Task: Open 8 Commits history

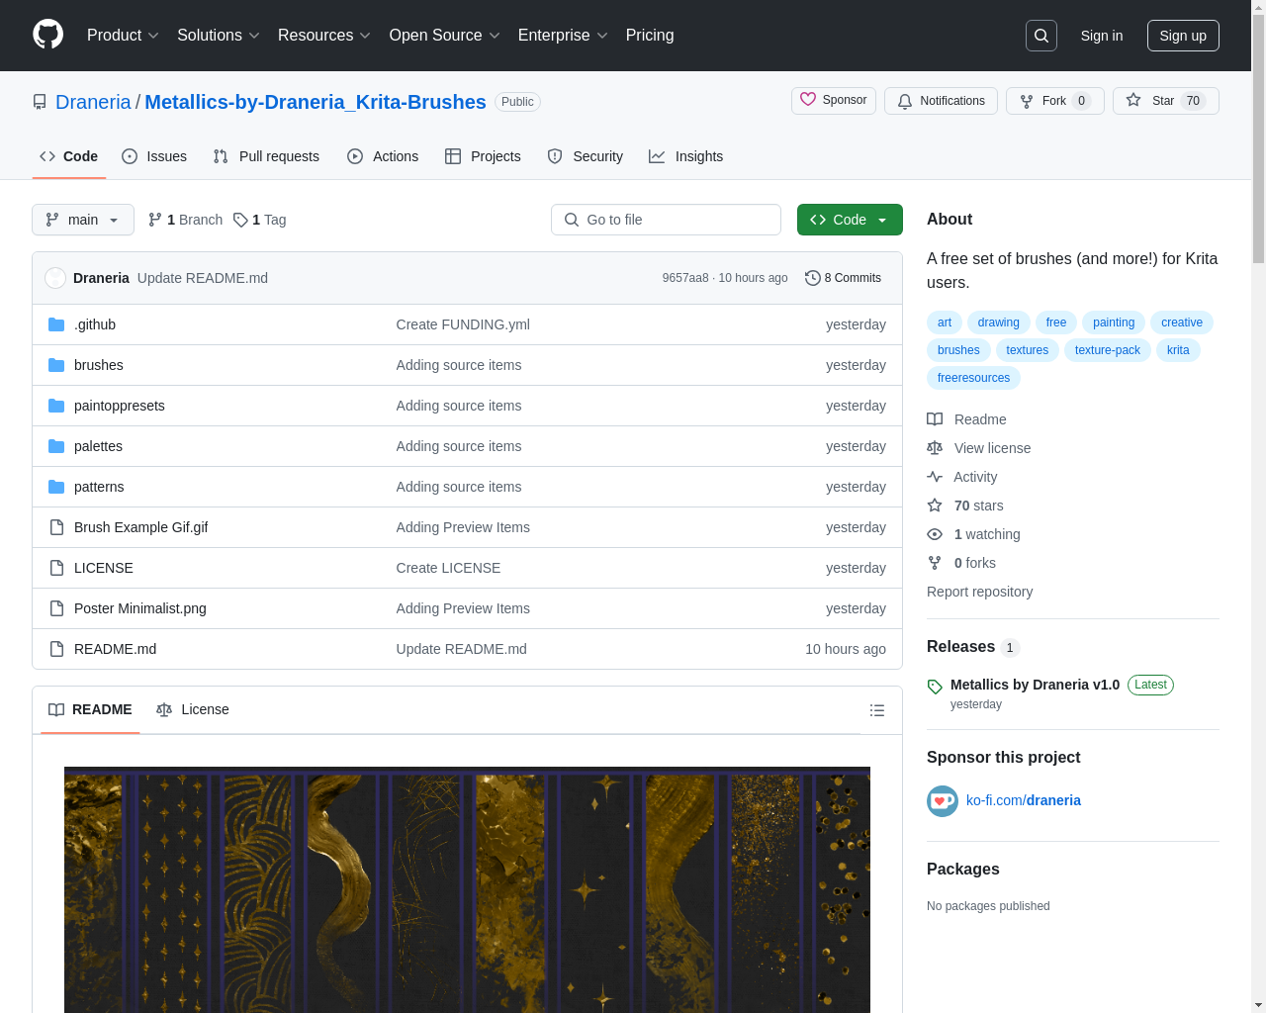Action: coord(843,278)
